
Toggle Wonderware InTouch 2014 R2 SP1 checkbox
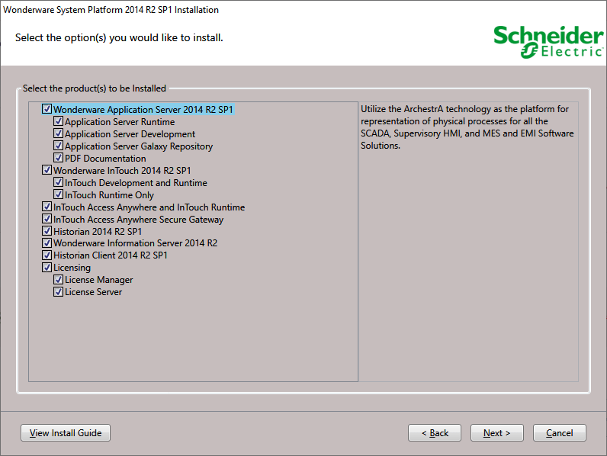pos(47,170)
